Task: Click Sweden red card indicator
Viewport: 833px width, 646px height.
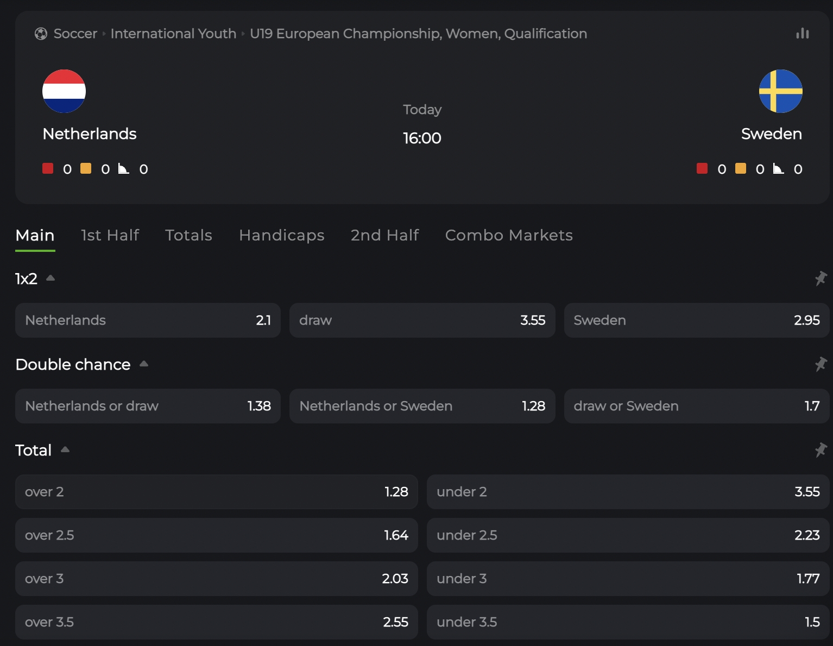Action: tap(702, 169)
